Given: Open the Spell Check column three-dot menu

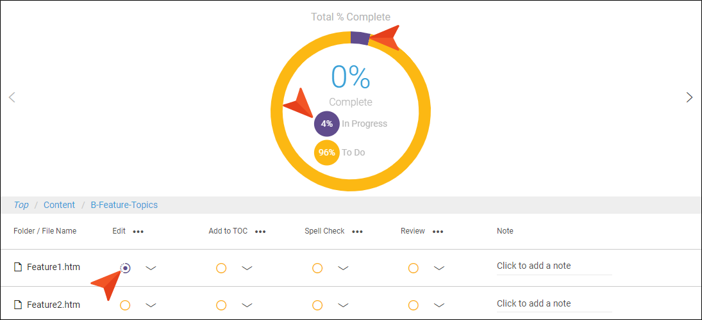Looking at the screenshot, I should pyautogui.click(x=357, y=232).
